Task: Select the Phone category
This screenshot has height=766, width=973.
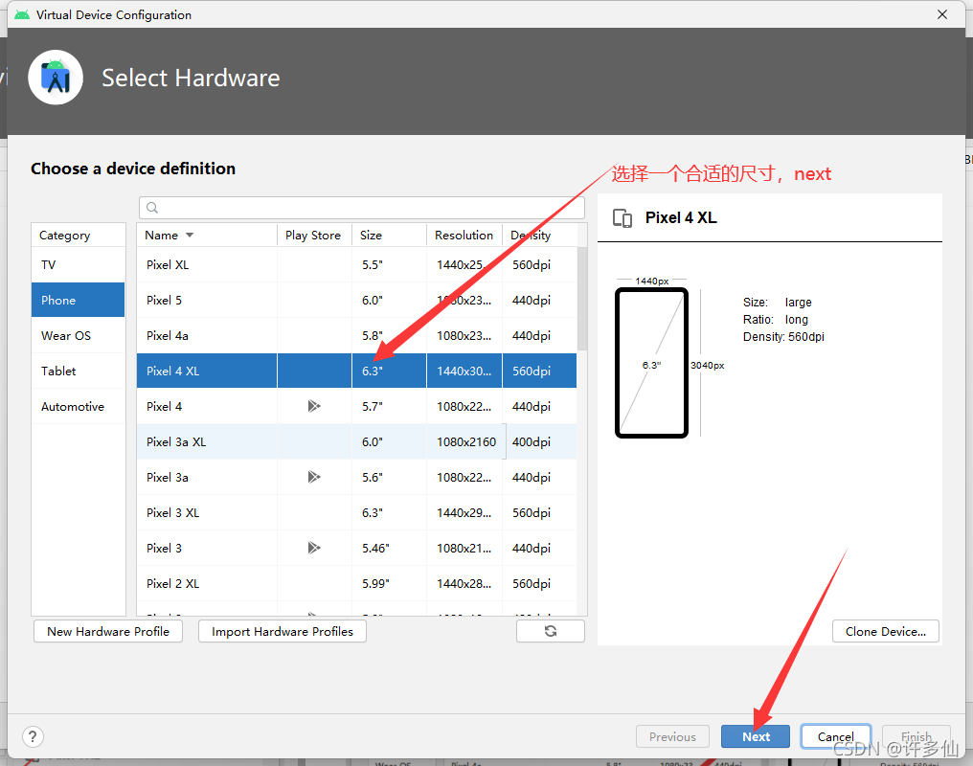Action: point(79,301)
